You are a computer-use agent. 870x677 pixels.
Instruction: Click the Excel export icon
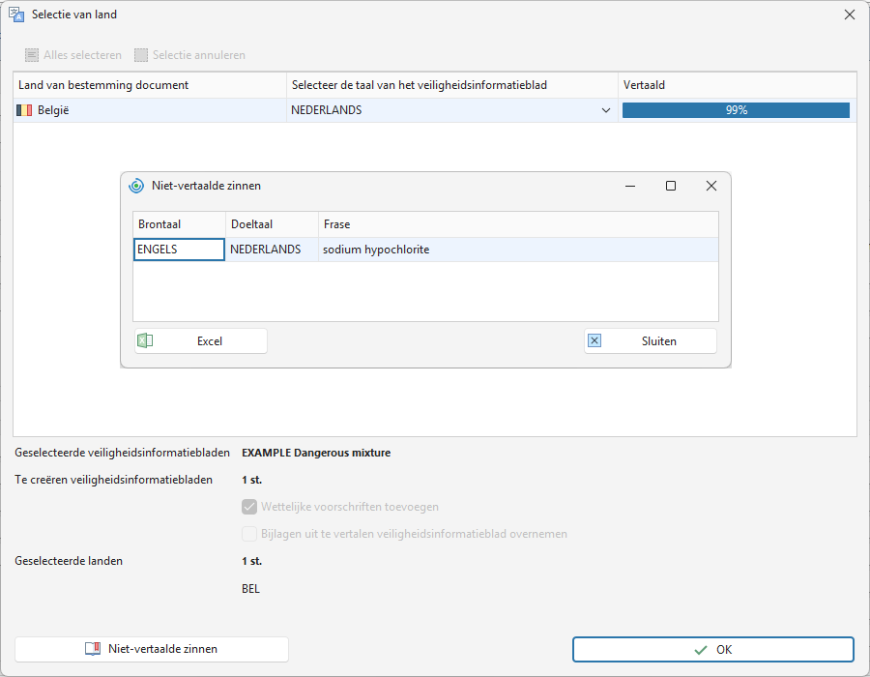pyautogui.click(x=145, y=340)
